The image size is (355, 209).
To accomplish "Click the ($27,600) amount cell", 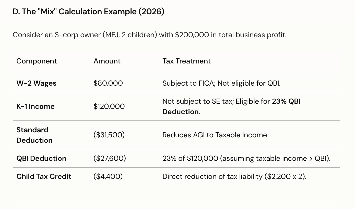I will tap(110, 158).
